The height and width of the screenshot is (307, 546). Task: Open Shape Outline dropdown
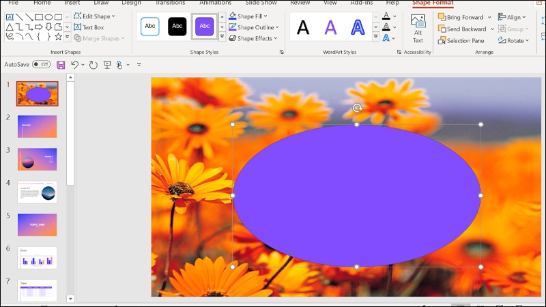click(x=254, y=27)
